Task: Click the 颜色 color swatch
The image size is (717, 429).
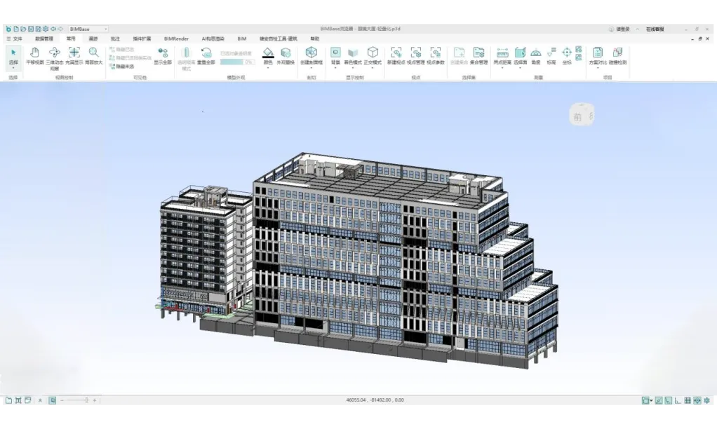Action: pos(267,53)
